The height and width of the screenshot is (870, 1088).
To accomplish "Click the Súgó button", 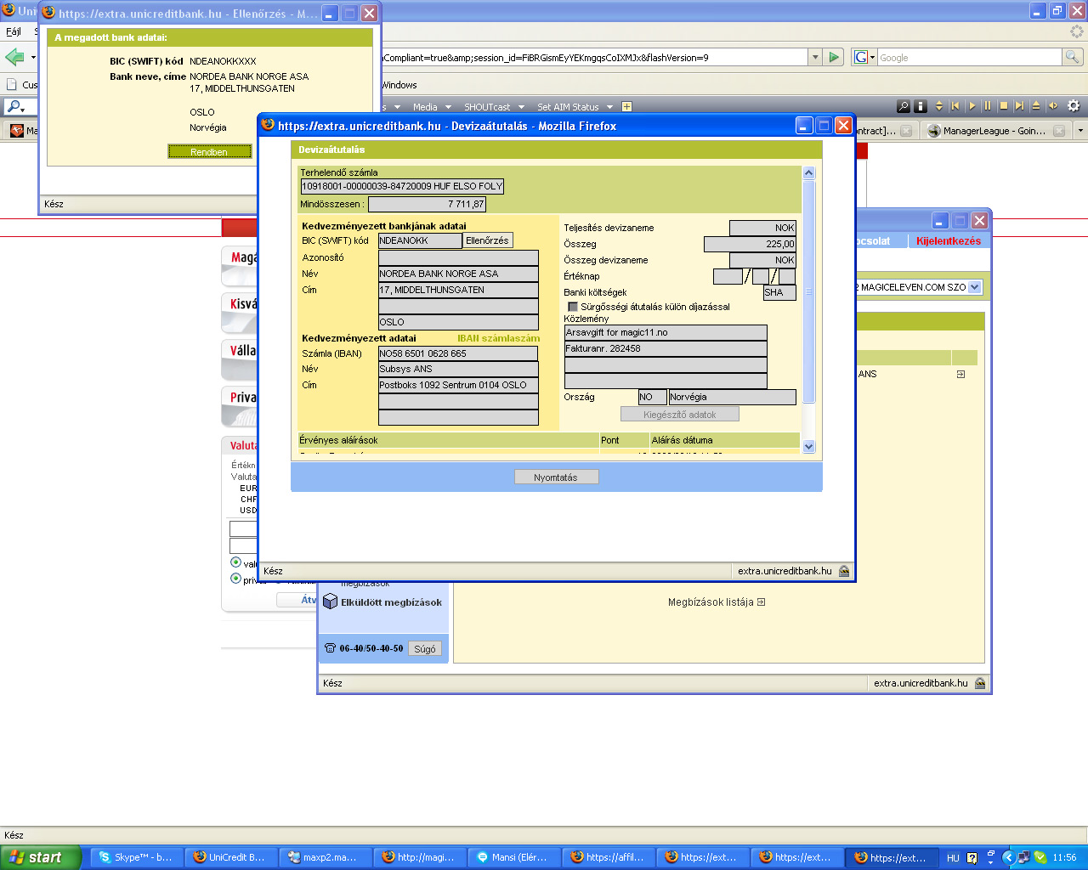I will (x=425, y=648).
